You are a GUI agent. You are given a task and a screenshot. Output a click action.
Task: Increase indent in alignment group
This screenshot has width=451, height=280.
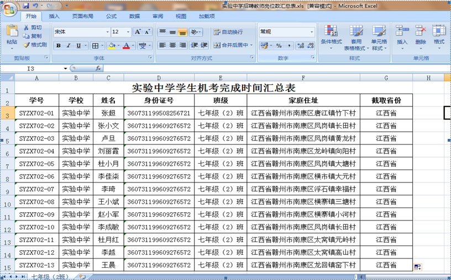[x=204, y=45]
